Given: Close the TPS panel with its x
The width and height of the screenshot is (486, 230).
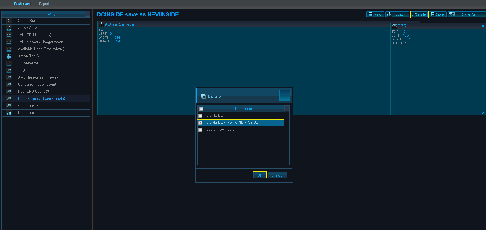Looking at the screenshot, I should click(483, 26).
